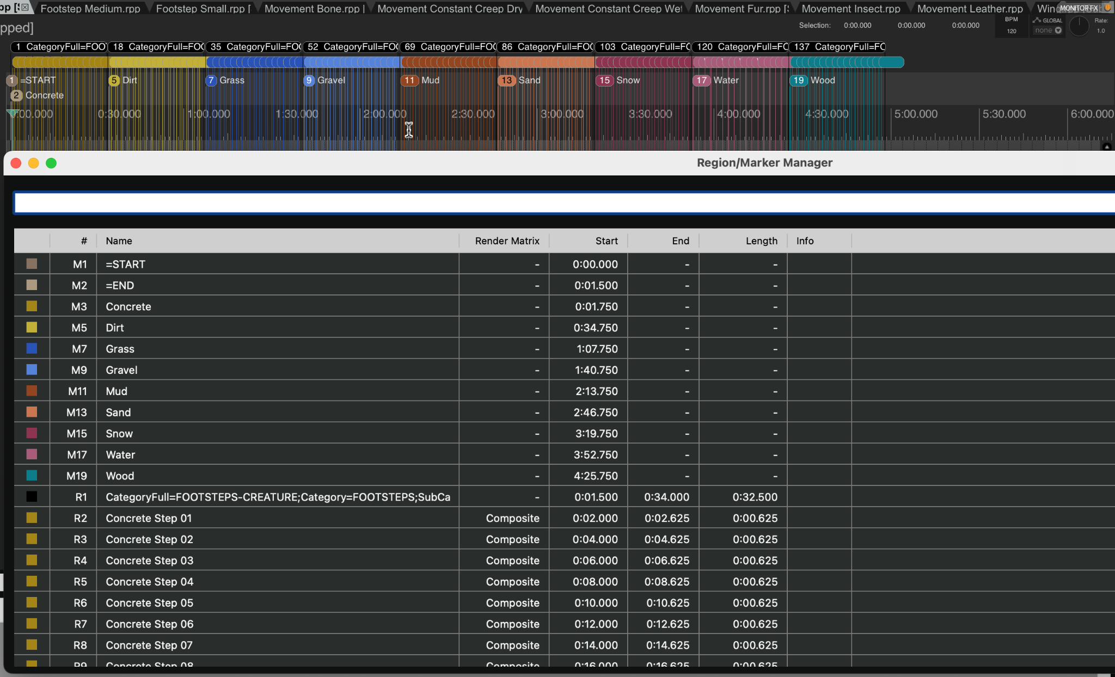Switch to Footstep Medium.rpp project tab
This screenshot has width=1115, height=677.
pos(90,9)
